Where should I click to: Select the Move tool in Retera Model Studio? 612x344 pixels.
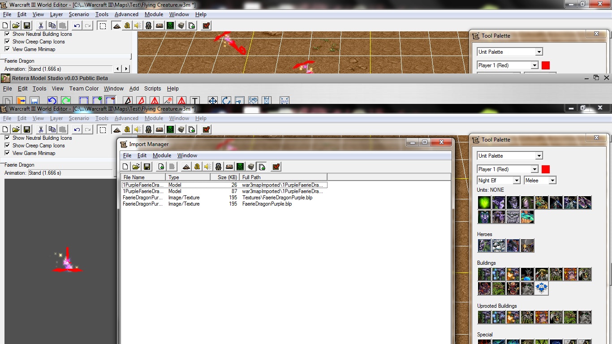point(213,101)
